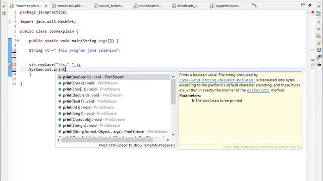Select print(Object obj) proposal
The height and width of the screenshot is (181, 323).
point(114,119)
